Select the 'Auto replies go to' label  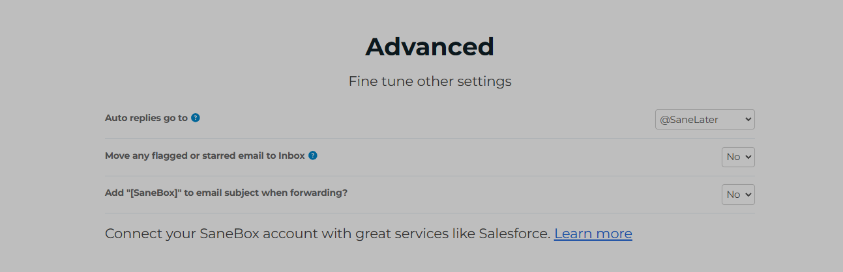146,118
